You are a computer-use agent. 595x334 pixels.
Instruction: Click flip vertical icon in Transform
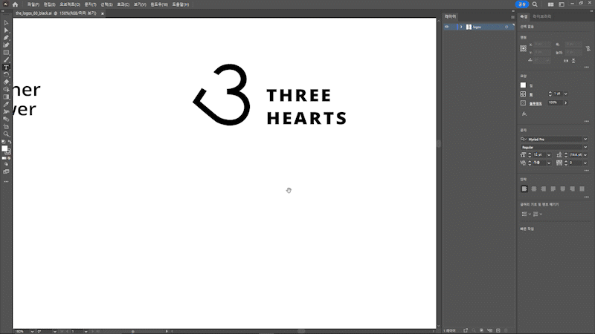(x=573, y=61)
